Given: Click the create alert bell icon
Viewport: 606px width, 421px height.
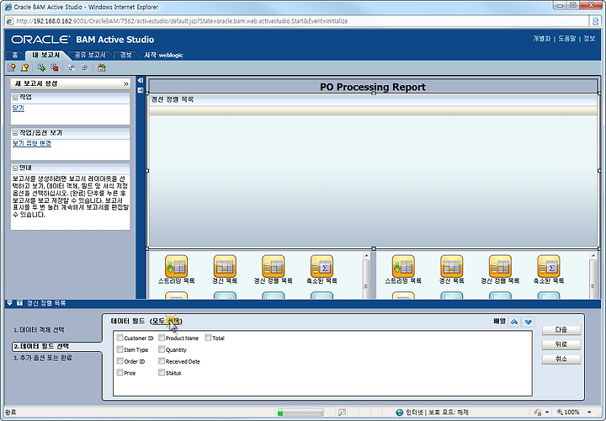Looking at the screenshot, I should 24,67.
